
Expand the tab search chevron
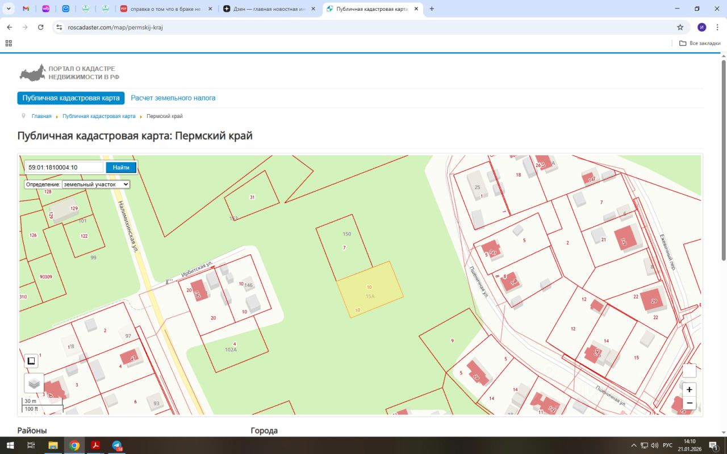[x=9, y=9]
